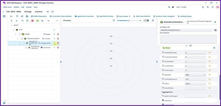Check the RADARVALUEAXIS1 row checkbox
This screenshot has width=221, height=106.
pos(26,47)
